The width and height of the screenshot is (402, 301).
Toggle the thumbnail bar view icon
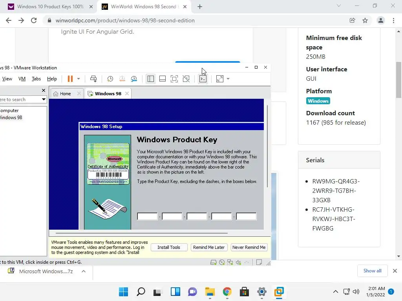pos(162,79)
